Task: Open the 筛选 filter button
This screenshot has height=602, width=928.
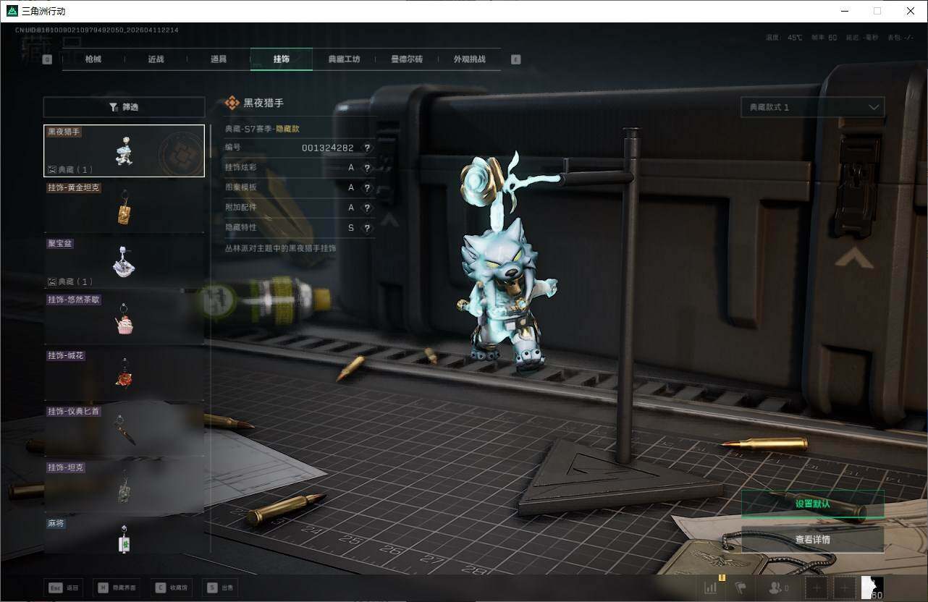Action: pyautogui.click(x=124, y=107)
